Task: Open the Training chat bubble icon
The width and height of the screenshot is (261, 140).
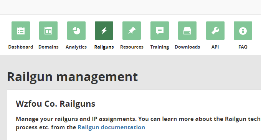Action: [x=160, y=31]
